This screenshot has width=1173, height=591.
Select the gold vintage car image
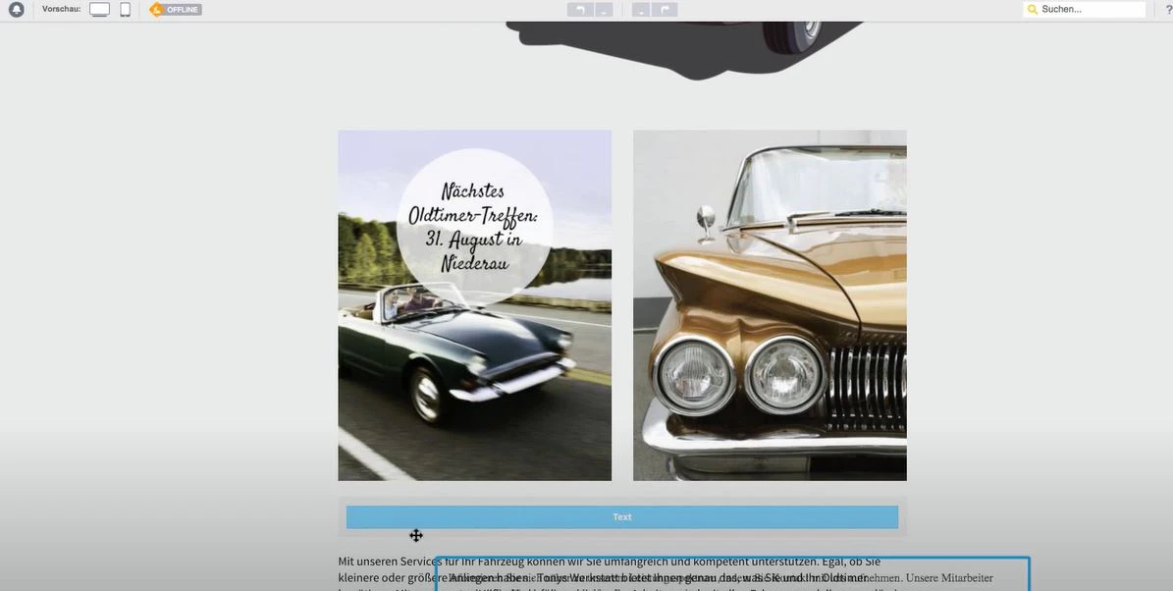point(770,304)
